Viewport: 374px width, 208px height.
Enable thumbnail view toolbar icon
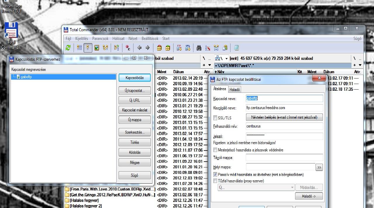click(x=97, y=48)
